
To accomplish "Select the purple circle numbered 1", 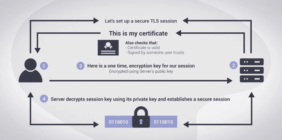I will (x=44, y=66).
